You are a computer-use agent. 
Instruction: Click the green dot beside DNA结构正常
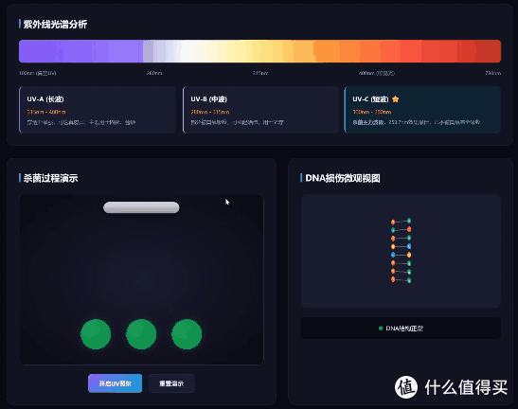[381, 329]
